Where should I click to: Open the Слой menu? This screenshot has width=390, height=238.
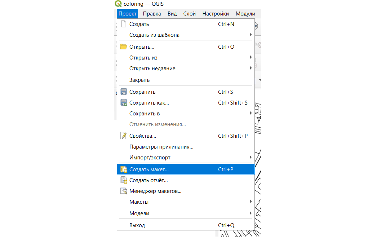tap(190, 14)
